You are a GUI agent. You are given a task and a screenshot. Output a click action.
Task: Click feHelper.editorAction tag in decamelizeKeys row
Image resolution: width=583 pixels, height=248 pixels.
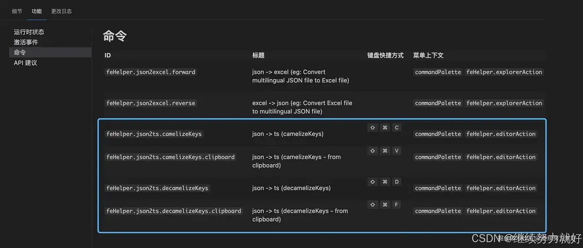click(x=501, y=188)
